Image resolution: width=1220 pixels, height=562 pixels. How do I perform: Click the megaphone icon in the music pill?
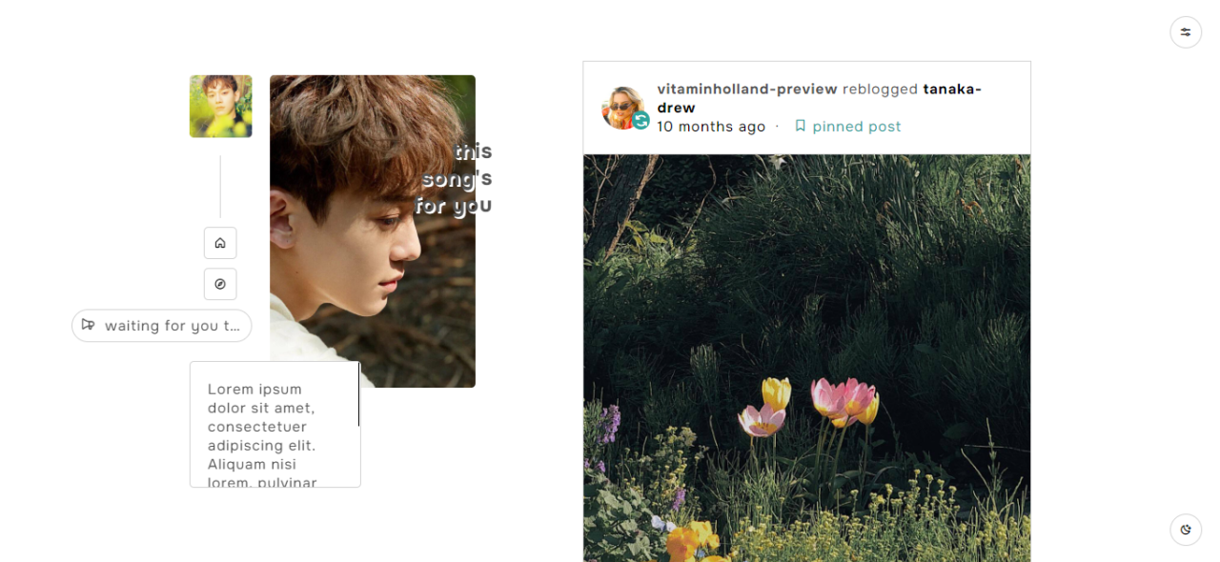pyautogui.click(x=89, y=325)
